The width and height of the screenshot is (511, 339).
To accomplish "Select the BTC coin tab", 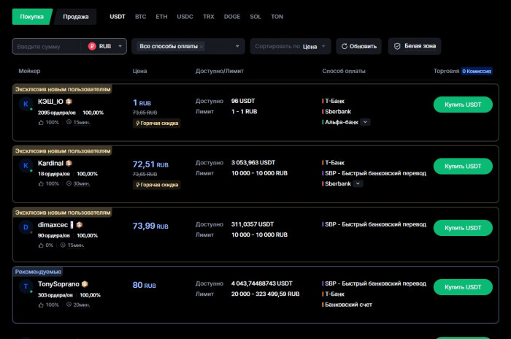I will click(x=140, y=17).
